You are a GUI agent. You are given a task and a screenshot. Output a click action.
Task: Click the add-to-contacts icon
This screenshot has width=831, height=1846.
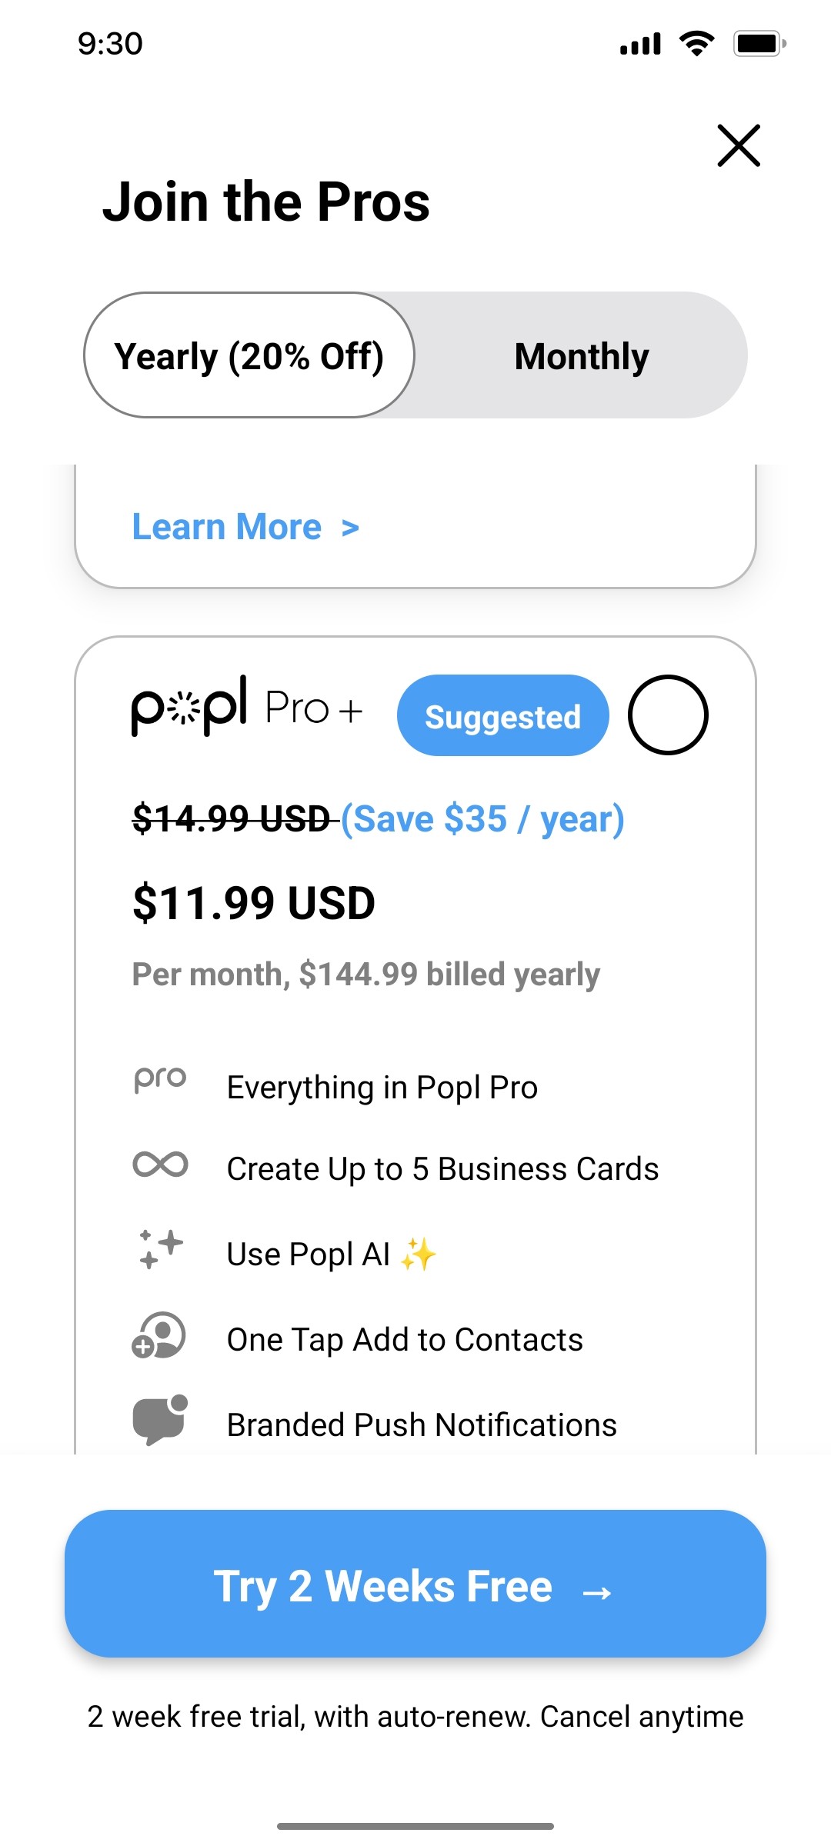158,1337
